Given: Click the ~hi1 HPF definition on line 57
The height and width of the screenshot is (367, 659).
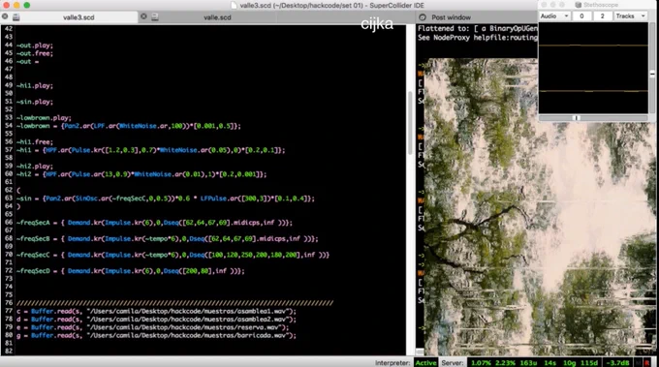Looking at the screenshot, I should tap(150, 150).
